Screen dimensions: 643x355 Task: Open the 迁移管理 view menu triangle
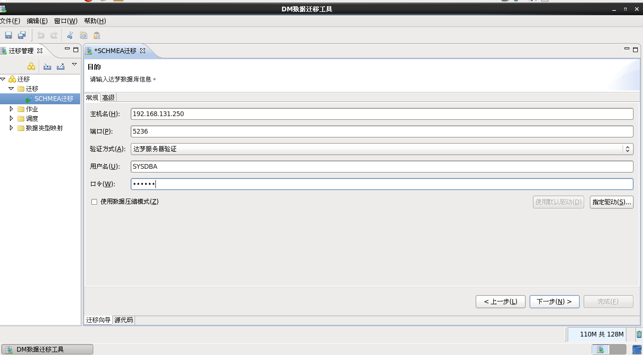[74, 64]
